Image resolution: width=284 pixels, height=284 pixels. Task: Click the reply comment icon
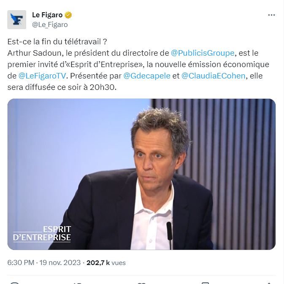tap(14, 283)
